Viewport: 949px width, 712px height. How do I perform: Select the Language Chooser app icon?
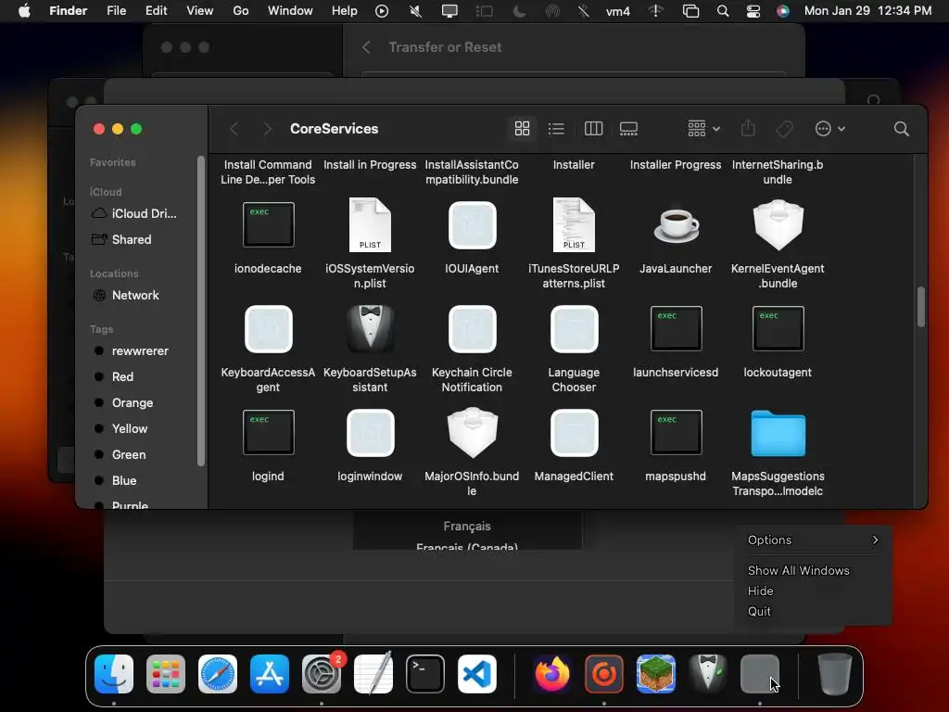coord(574,329)
